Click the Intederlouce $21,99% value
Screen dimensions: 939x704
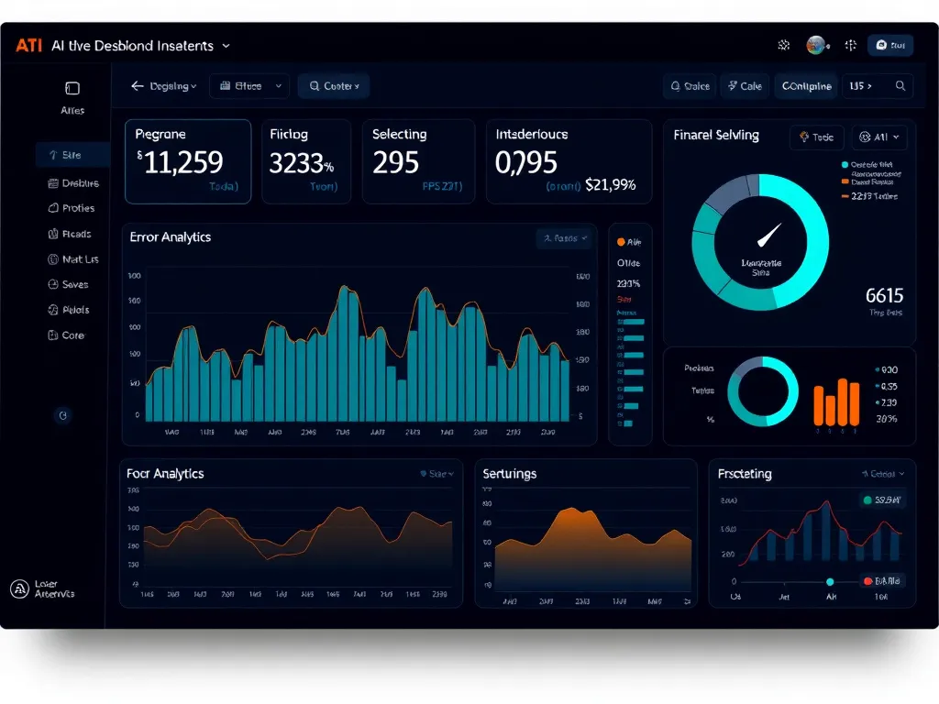610,185
